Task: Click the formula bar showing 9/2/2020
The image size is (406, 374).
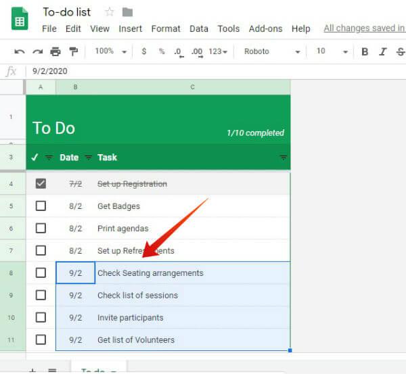Action: (216, 71)
